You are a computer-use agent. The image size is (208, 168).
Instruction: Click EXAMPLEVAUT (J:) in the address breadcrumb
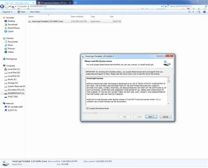click(38, 6)
